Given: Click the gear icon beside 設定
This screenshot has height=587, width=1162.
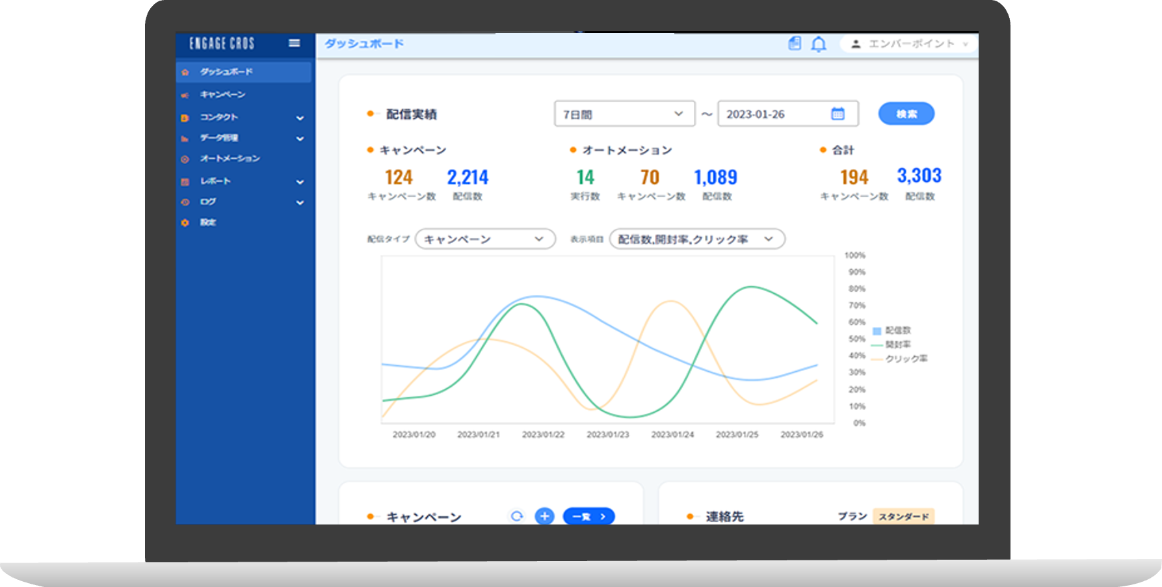Looking at the screenshot, I should pyautogui.click(x=185, y=222).
